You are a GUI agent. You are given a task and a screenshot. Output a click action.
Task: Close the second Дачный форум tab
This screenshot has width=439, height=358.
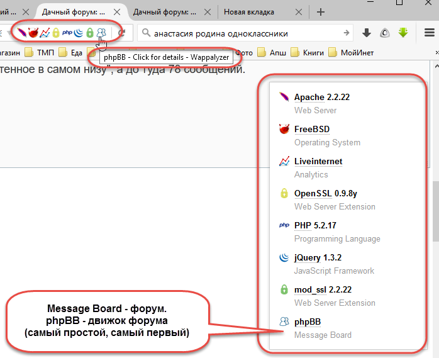click(x=208, y=12)
